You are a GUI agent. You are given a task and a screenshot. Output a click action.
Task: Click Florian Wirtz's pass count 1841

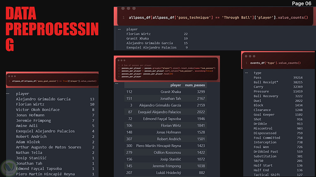point(201,126)
